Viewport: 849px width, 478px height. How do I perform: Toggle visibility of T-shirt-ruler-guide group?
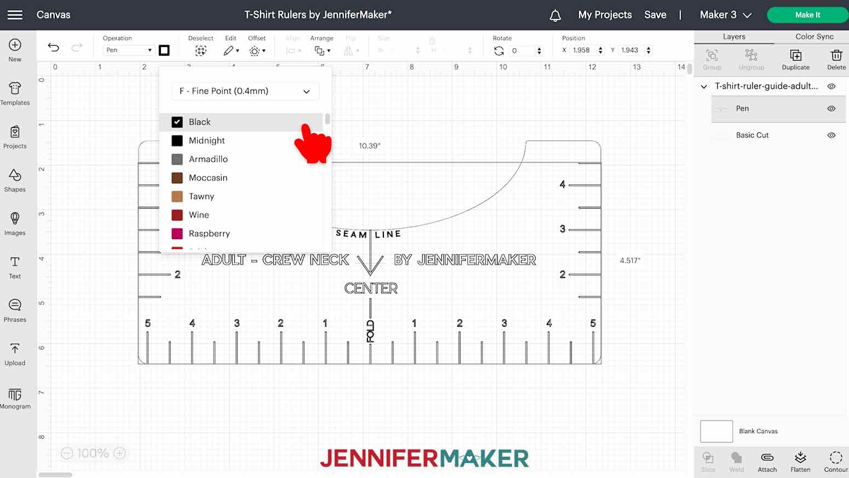tap(831, 86)
